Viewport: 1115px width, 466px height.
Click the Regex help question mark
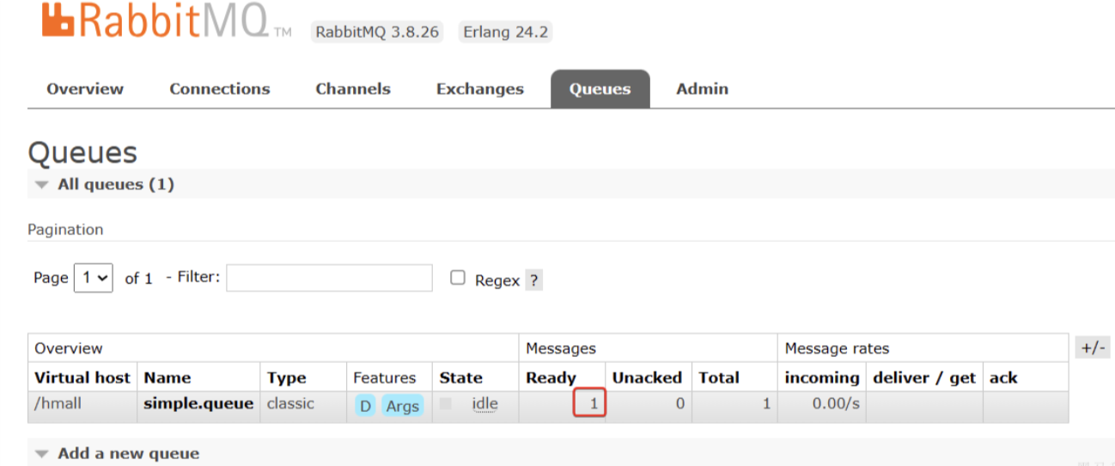point(533,280)
